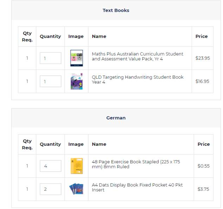
Task: Click quantity field for Handwriting Student Book
Action: [x=50, y=81]
